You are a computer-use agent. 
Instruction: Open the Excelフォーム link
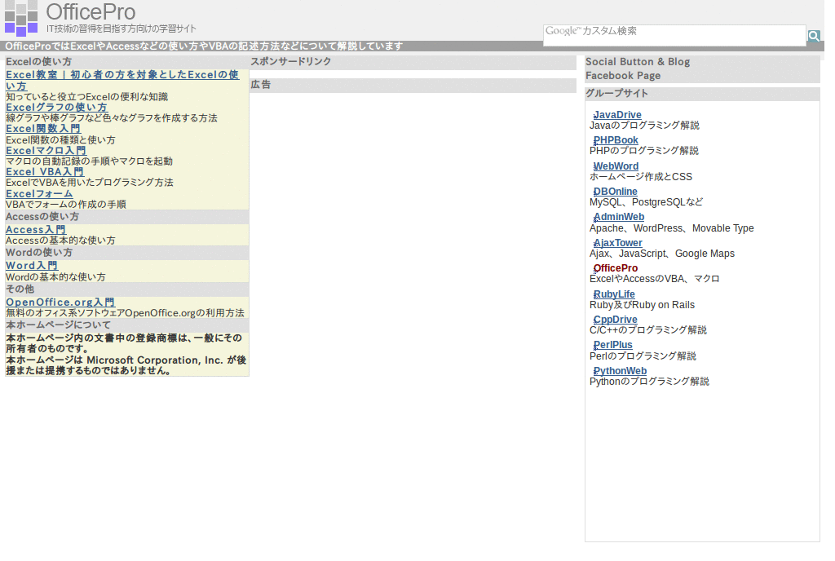pyautogui.click(x=39, y=194)
